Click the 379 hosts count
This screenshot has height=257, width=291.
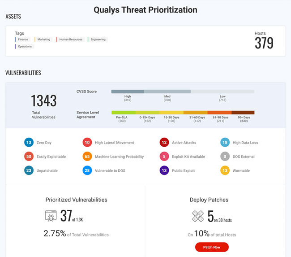click(x=264, y=43)
